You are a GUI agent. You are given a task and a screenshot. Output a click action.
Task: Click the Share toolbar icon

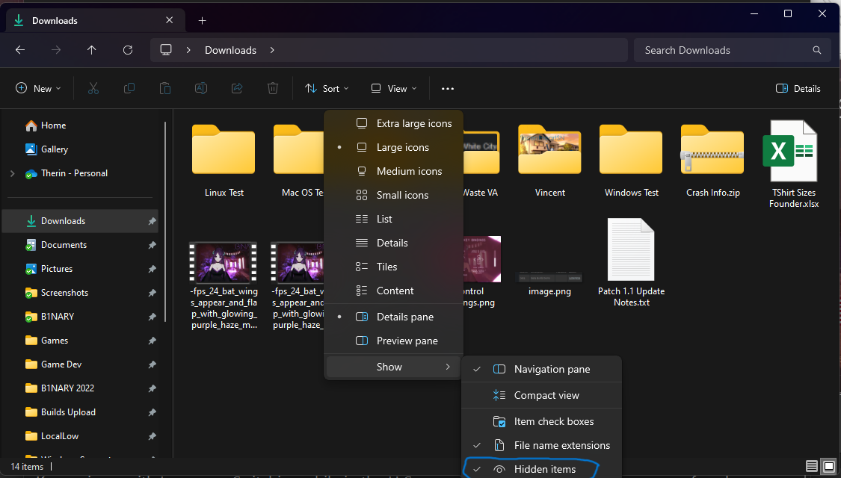pyautogui.click(x=237, y=88)
